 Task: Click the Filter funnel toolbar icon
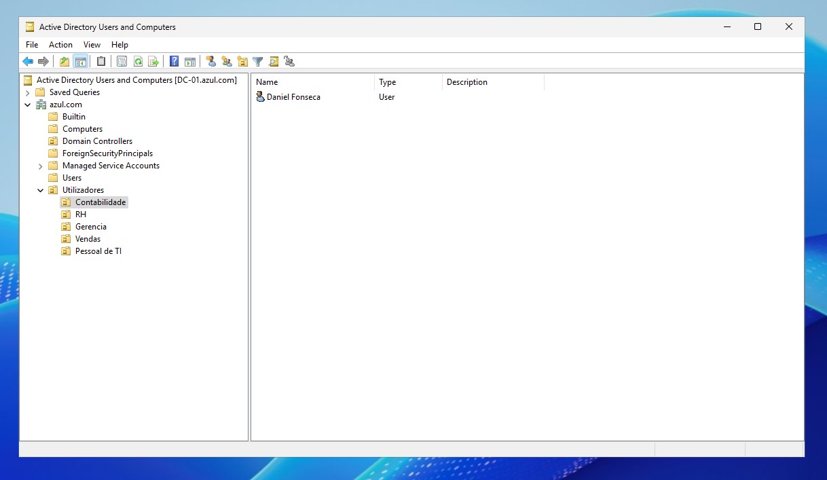click(258, 62)
